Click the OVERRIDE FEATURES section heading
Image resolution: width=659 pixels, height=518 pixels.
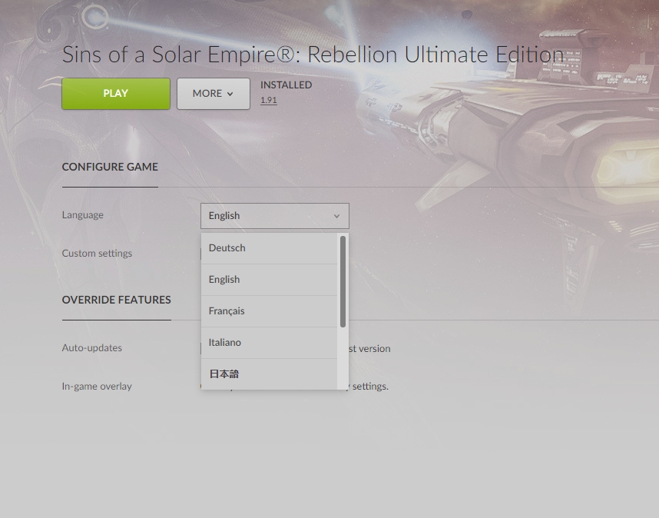click(x=117, y=300)
